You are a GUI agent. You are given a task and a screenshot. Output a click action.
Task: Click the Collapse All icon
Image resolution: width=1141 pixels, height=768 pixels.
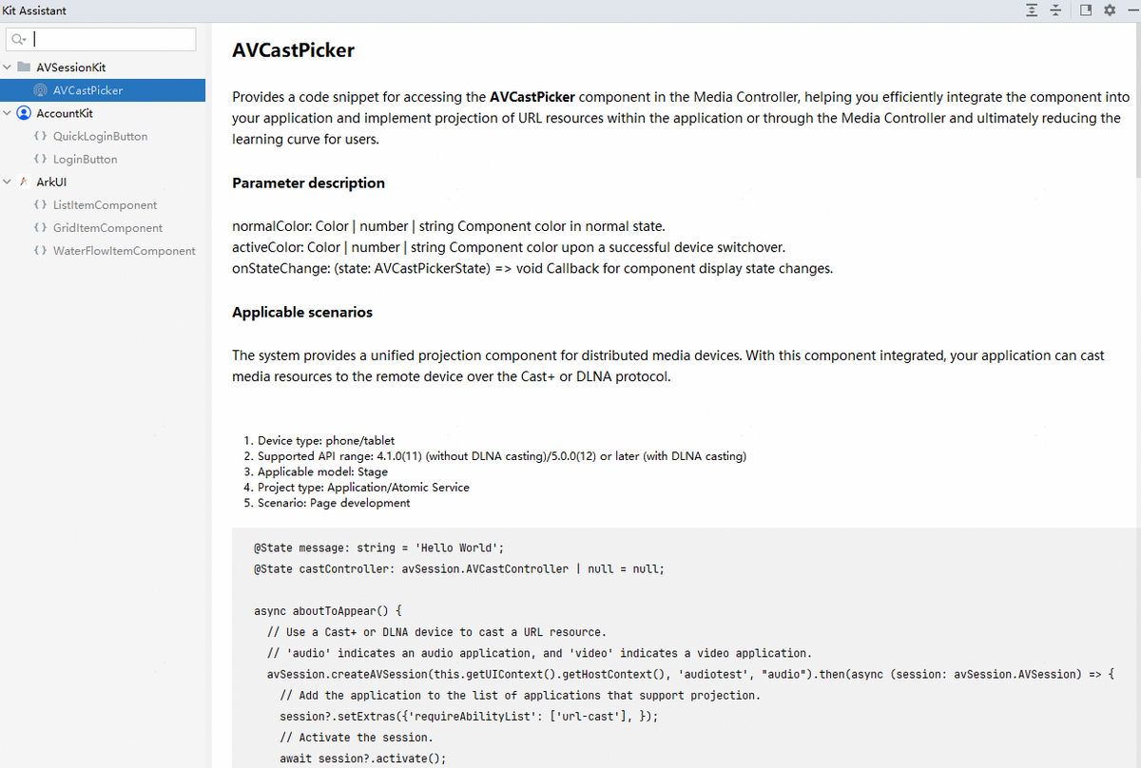(x=1055, y=10)
